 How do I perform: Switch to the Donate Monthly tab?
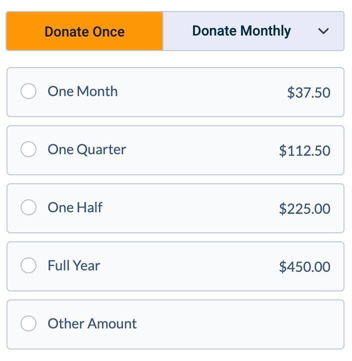pyautogui.click(x=241, y=31)
